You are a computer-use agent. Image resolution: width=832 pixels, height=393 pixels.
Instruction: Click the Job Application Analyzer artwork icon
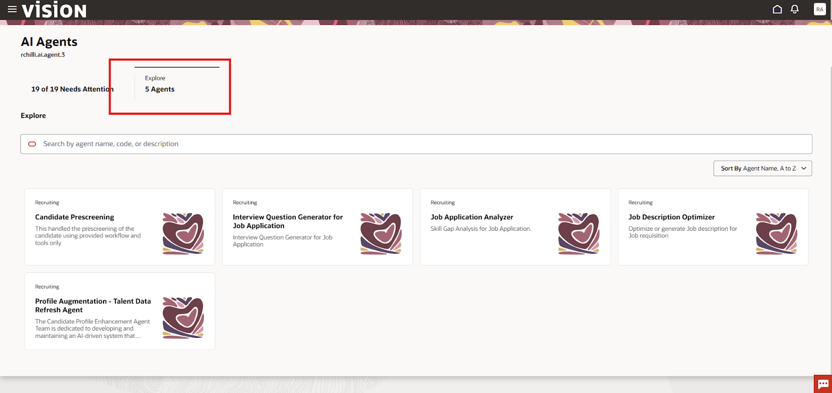click(x=579, y=233)
